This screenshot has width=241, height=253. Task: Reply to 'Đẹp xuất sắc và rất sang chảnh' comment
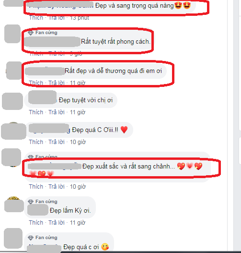coord(57,187)
